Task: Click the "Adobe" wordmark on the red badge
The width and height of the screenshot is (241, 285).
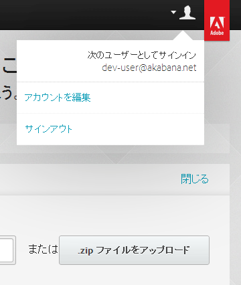Action: coord(217,33)
